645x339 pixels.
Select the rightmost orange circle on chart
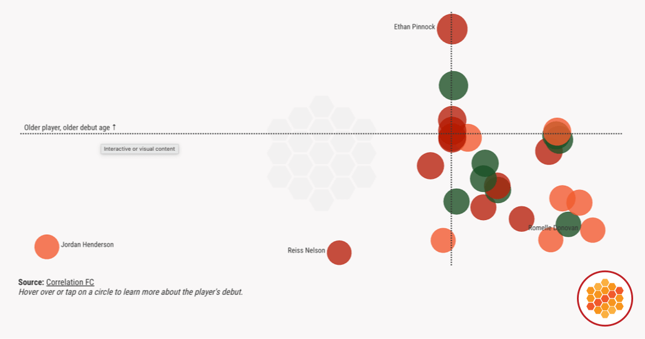(x=593, y=230)
